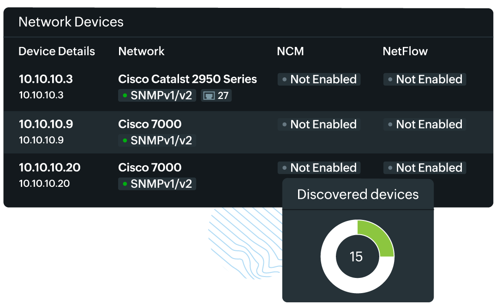The height and width of the screenshot is (306, 496).
Task: Open the 10.10.10.9 device link
Action: (46, 124)
